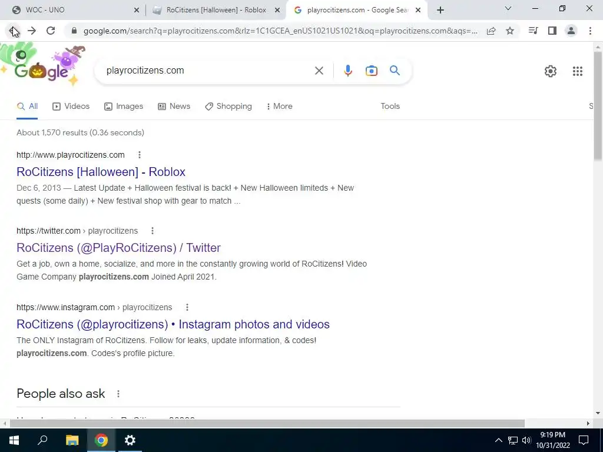
Task: Expand the More search filters menu
Action: coord(280,107)
